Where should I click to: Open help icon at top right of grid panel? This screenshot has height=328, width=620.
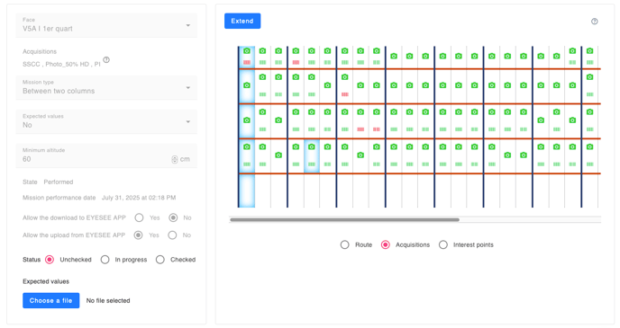click(x=594, y=22)
